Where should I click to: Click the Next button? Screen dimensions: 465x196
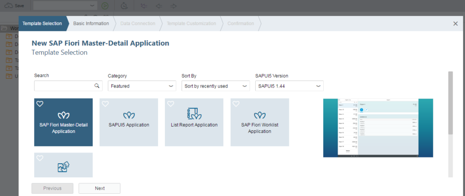99,188
